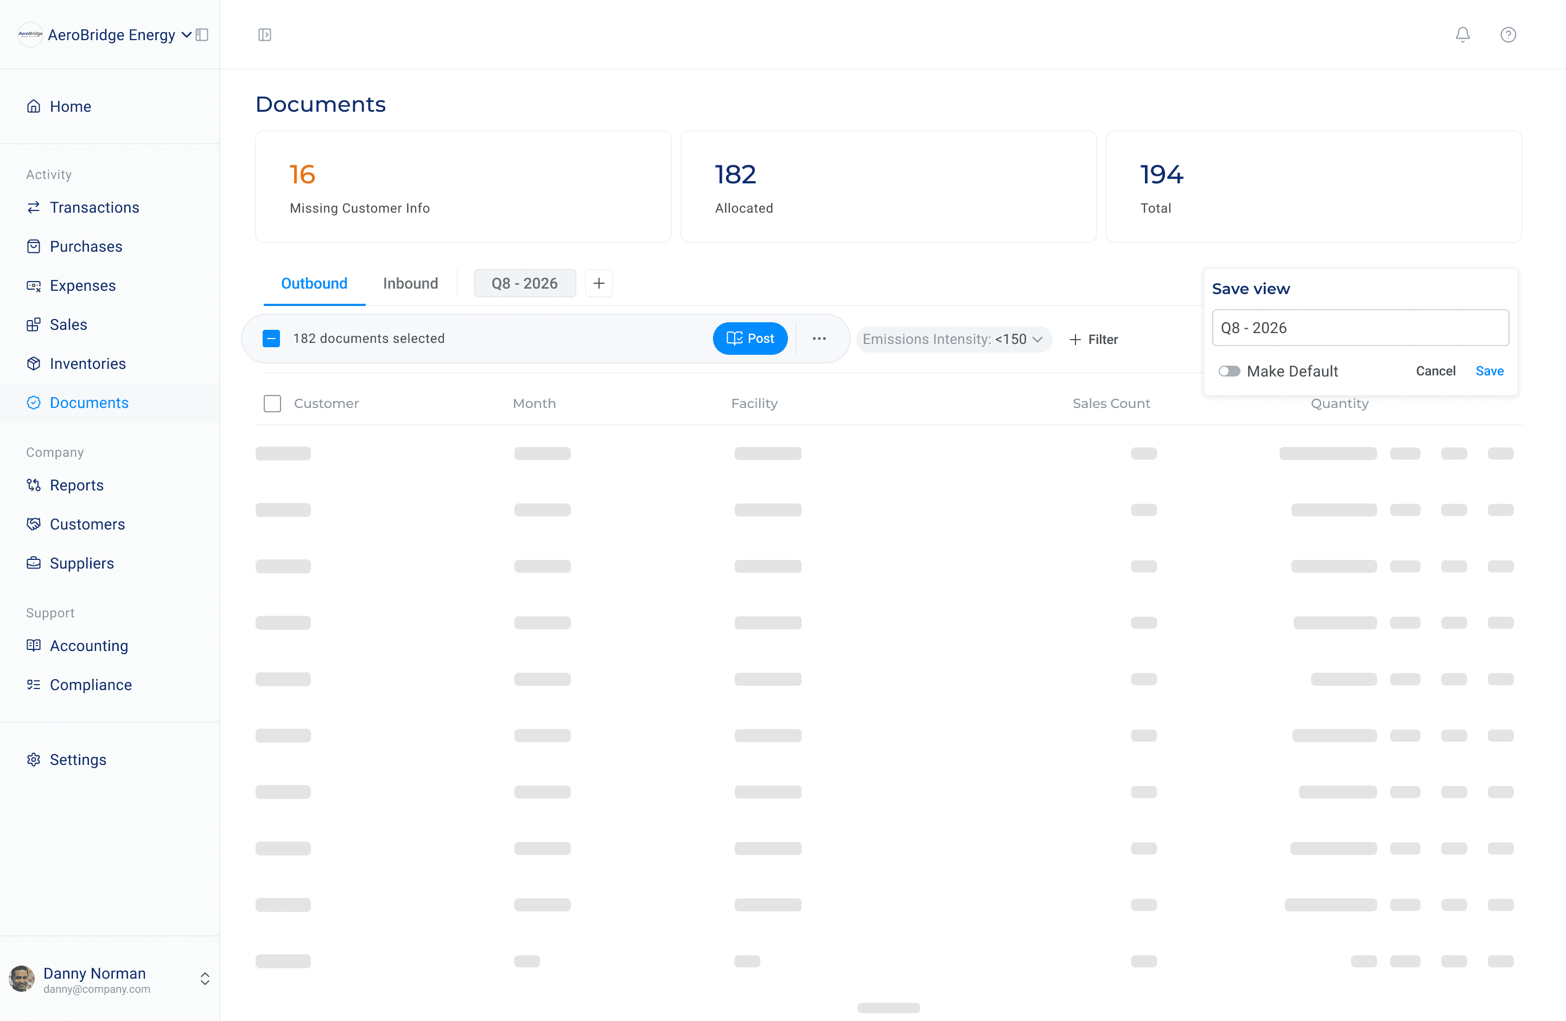Image resolution: width=1566 pixels, height=1021 pixels.
Task: Toggle the panel expand icon in top bar
Action: [264, 34]
